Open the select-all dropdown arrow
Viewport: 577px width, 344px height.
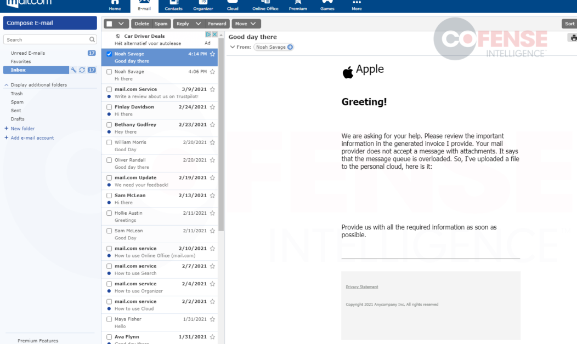click(x=121, y=24)
